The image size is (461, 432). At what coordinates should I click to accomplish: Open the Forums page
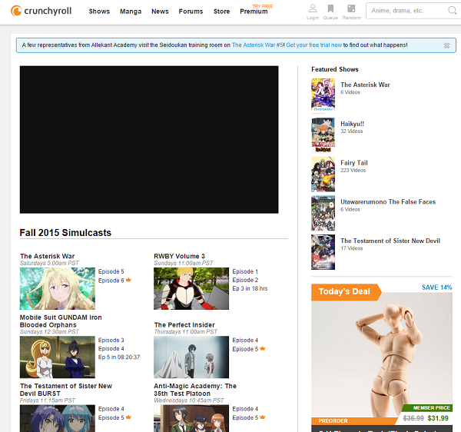pyautogui.click(x=191, y=12)
